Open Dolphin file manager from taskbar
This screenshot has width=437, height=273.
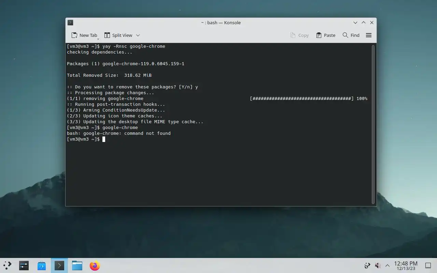pos(77,265)
